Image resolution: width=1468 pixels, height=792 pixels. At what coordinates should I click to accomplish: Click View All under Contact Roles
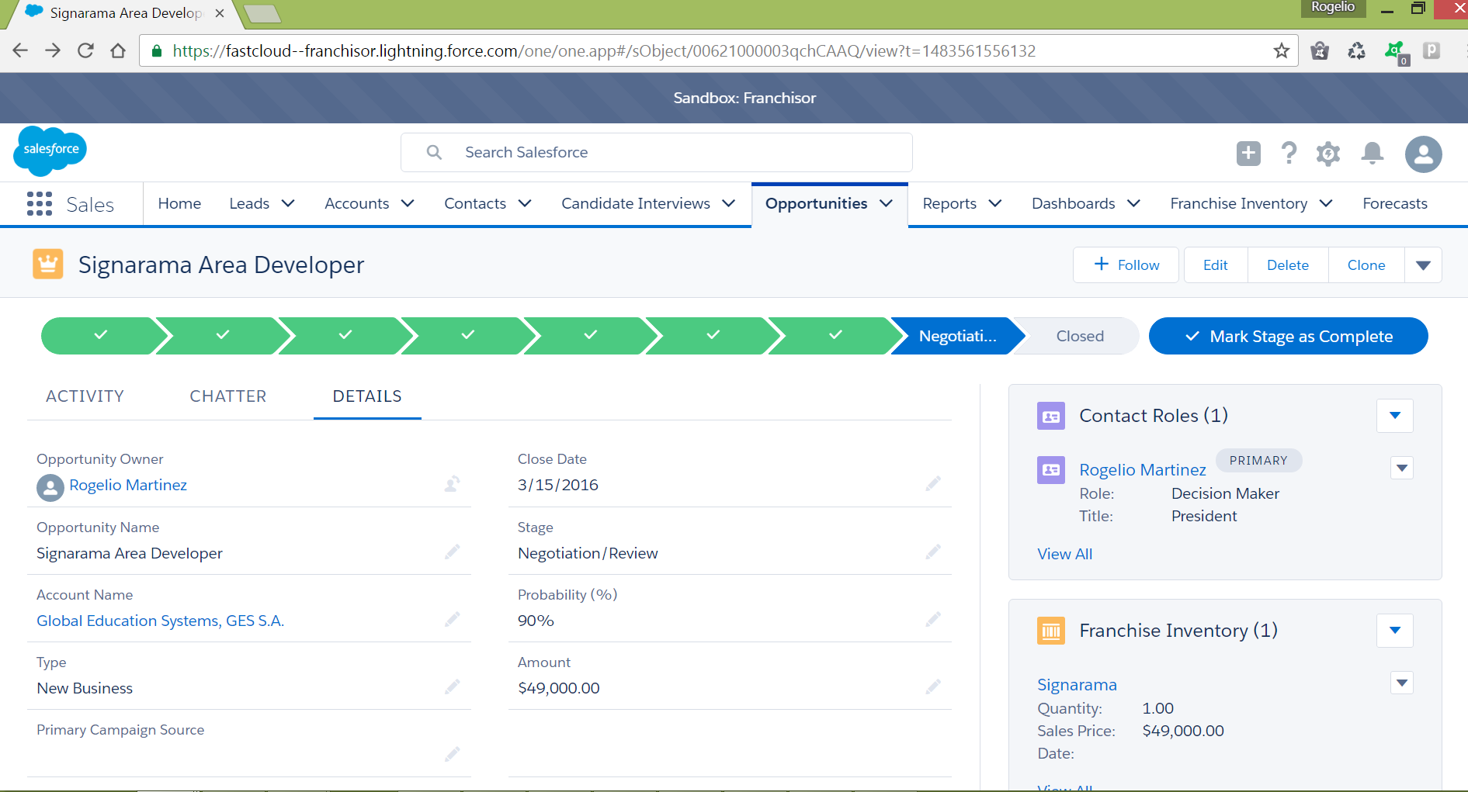1064,554
